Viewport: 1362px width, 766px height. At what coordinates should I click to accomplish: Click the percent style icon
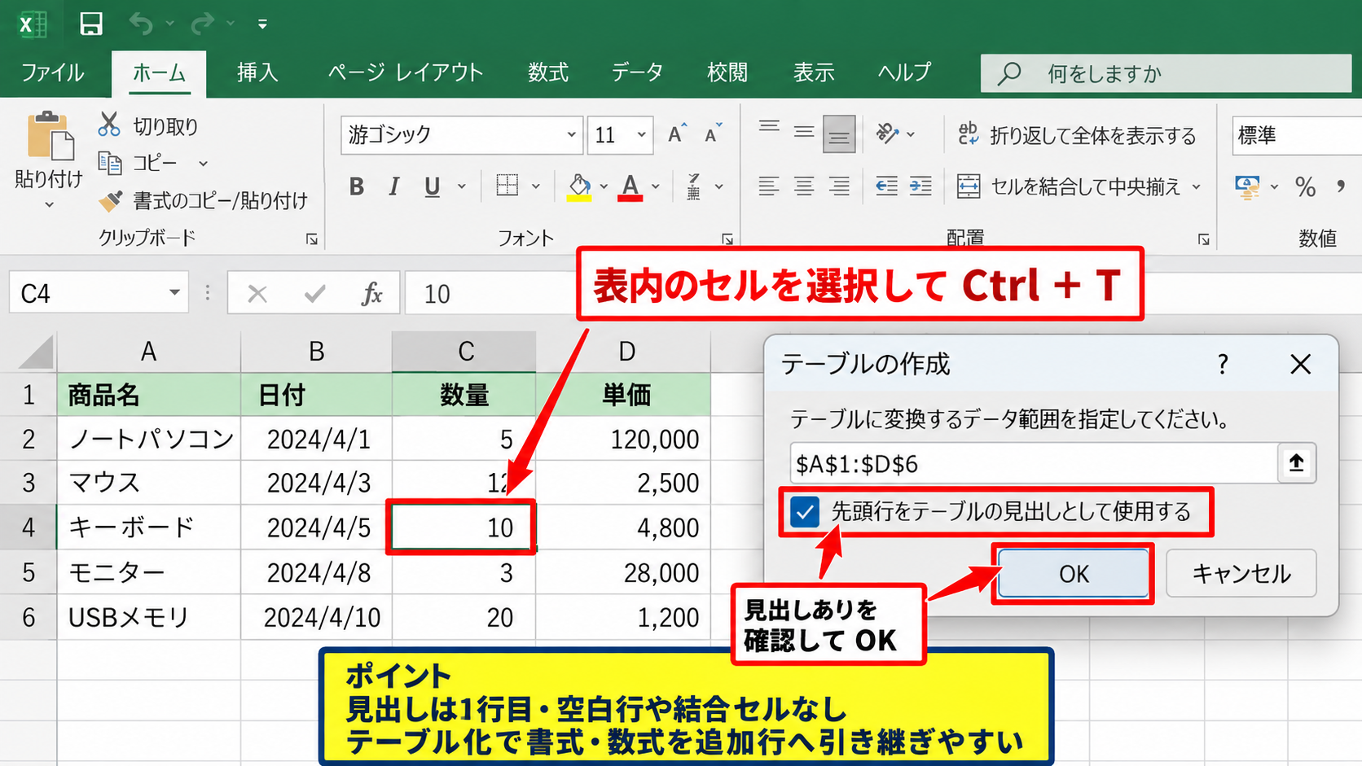point(1305,187)
